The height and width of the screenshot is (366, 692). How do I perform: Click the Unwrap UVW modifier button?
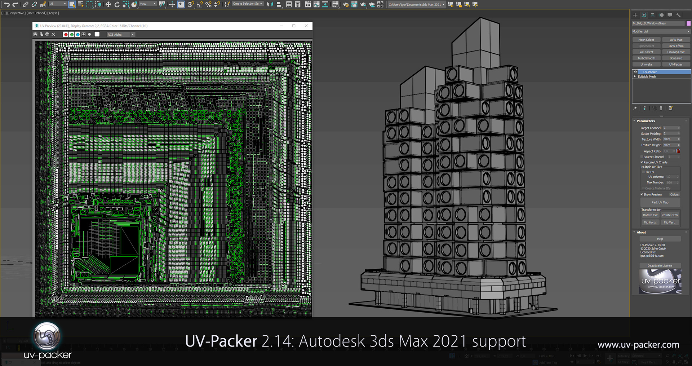(x=676, y=52)
